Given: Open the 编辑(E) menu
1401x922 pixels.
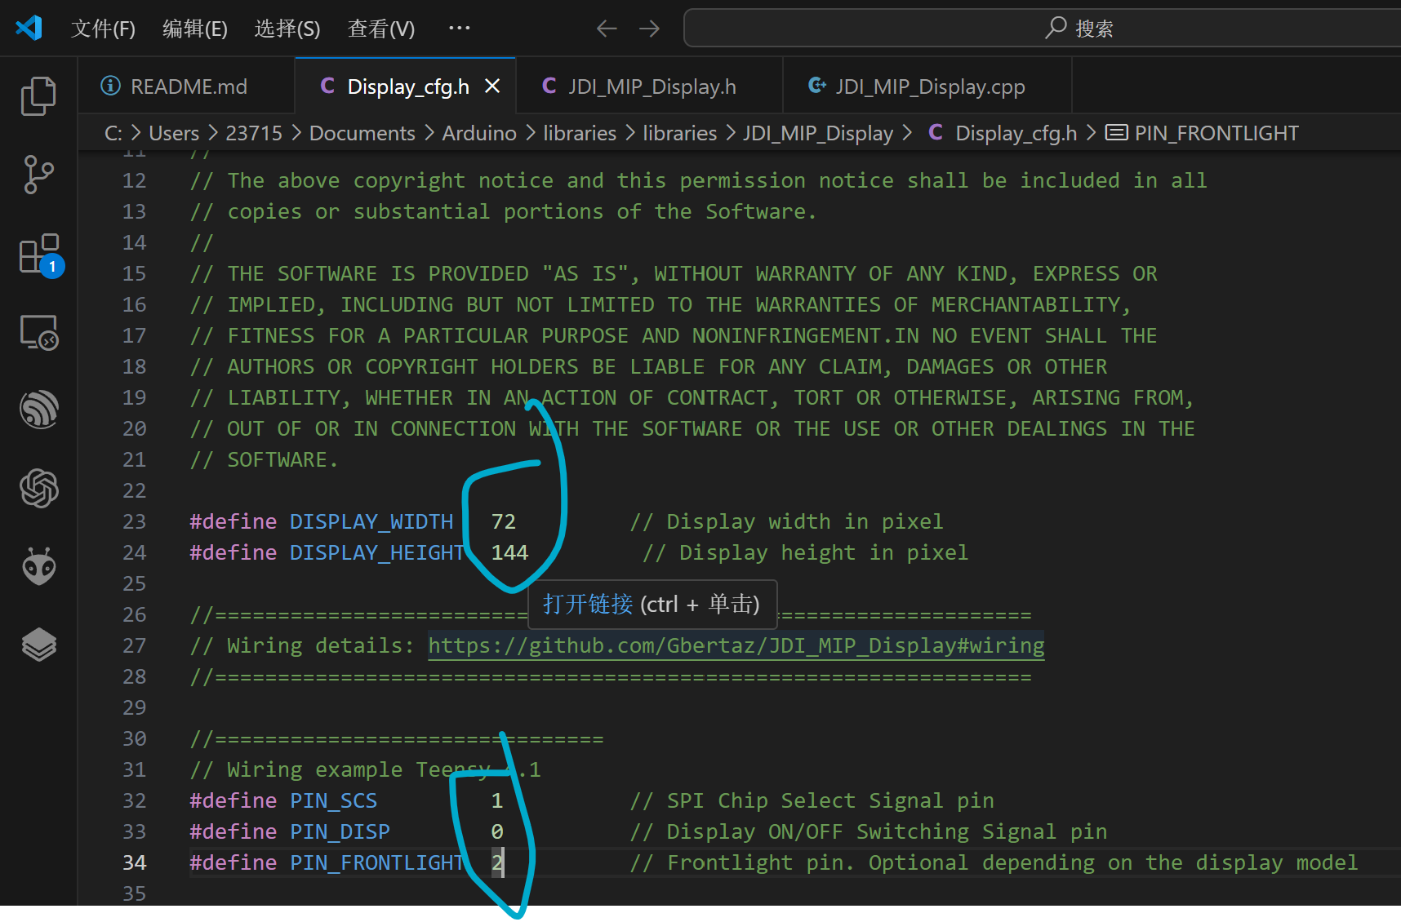Looking at the screenshot, I should (195, 29).
